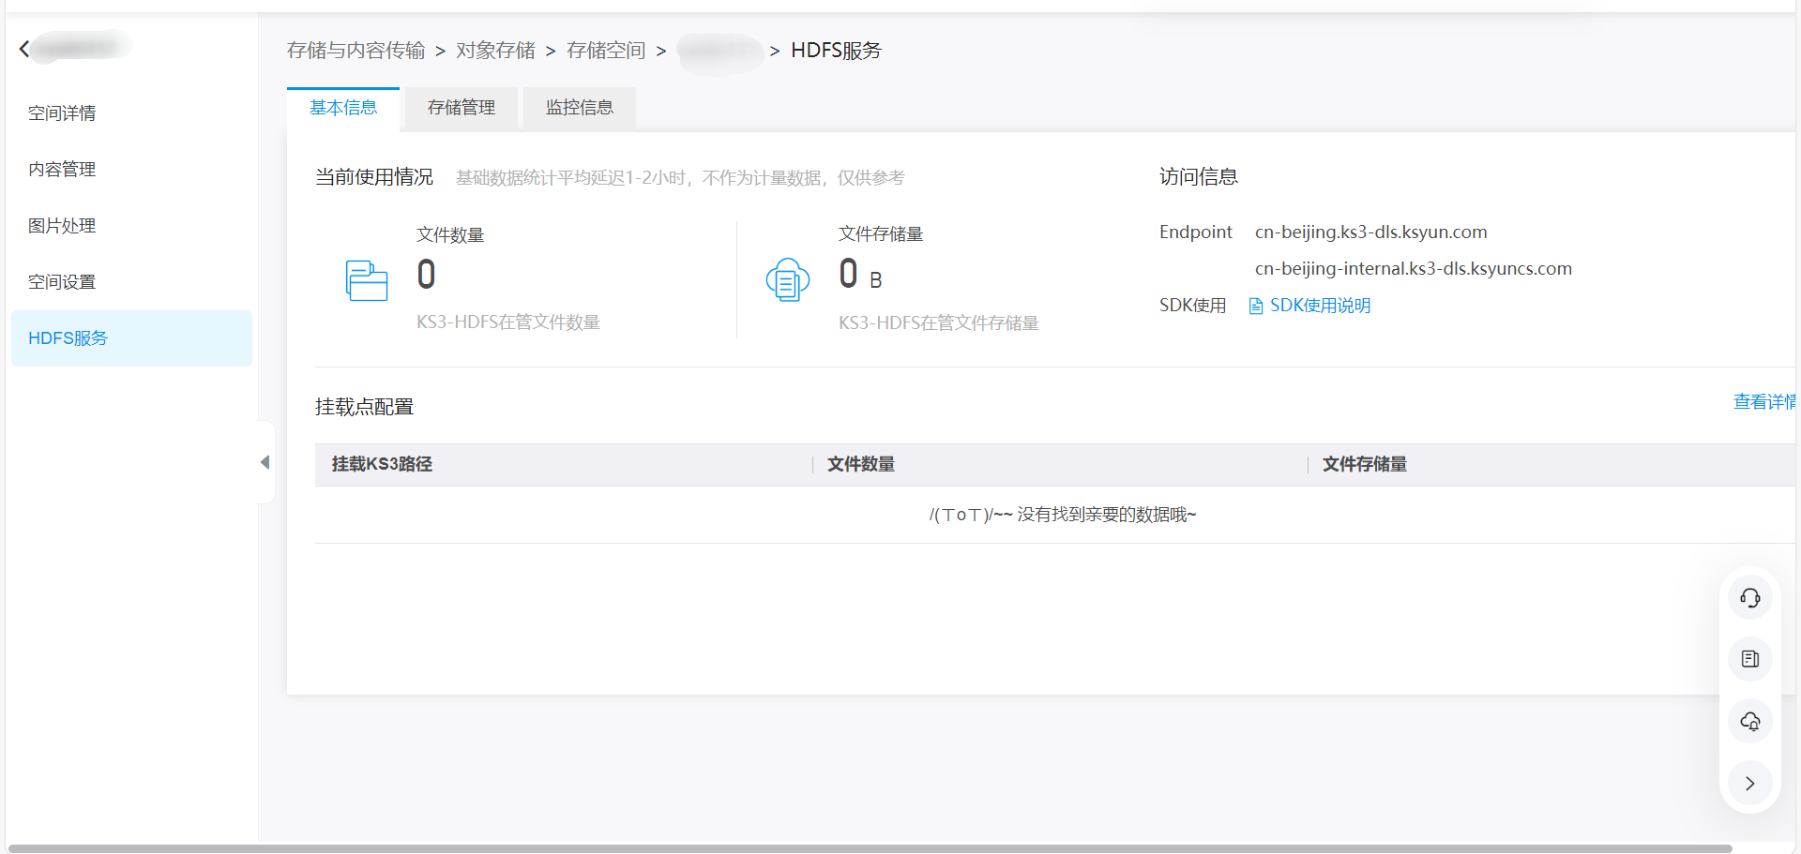The width and height of the screenshot is (1801, 854).
Task: Click the statistics delay note 基础数据统计平均延迟1-2小时
Action: [x=680, y=178]
